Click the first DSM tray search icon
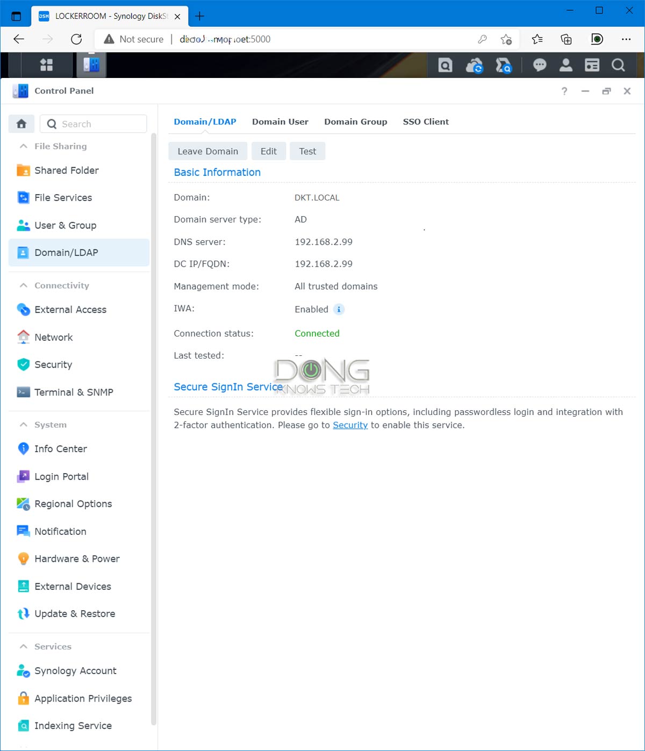The image size is (645, 751). (x=445, y=65)
